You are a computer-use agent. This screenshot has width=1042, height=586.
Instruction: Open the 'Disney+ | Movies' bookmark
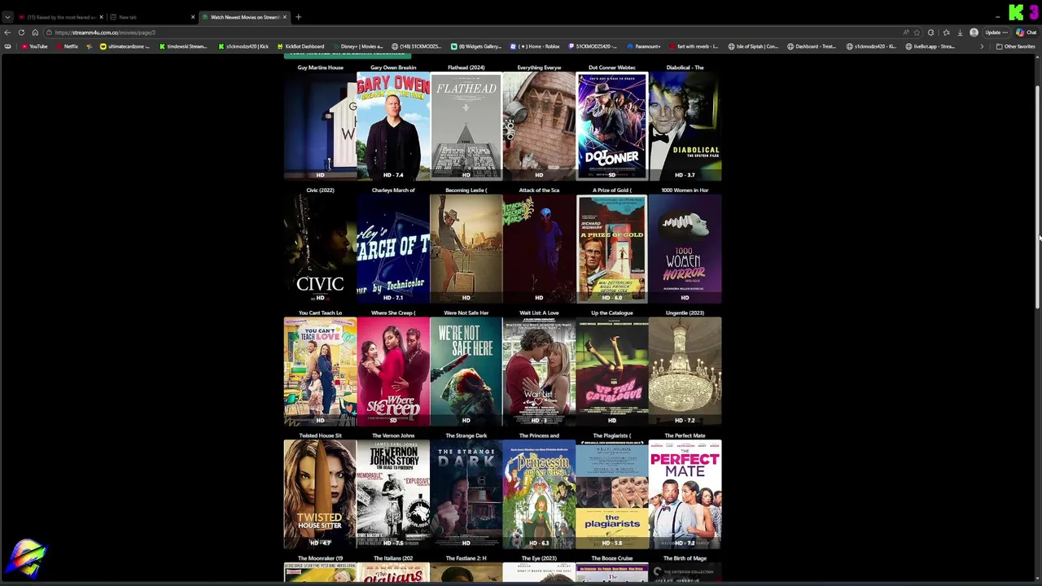[x=356, y=46]
